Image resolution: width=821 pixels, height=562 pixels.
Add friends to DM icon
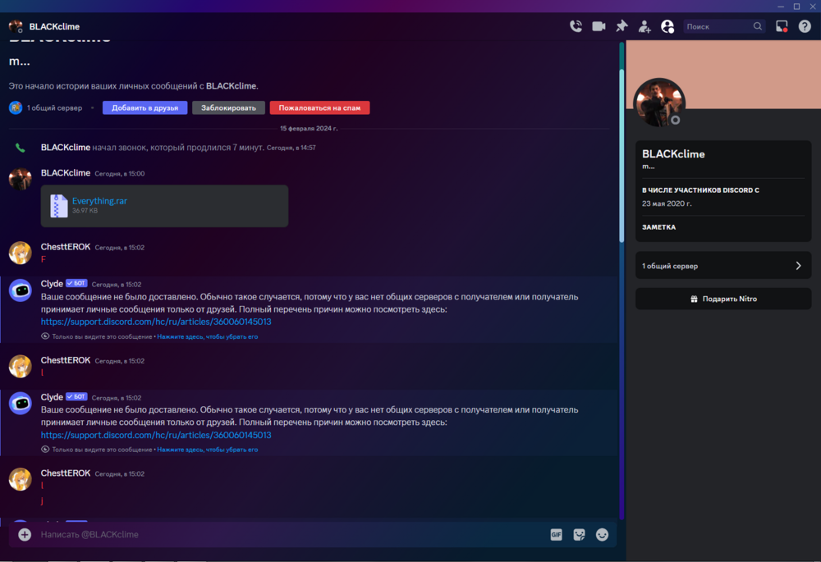coord(644,26)
